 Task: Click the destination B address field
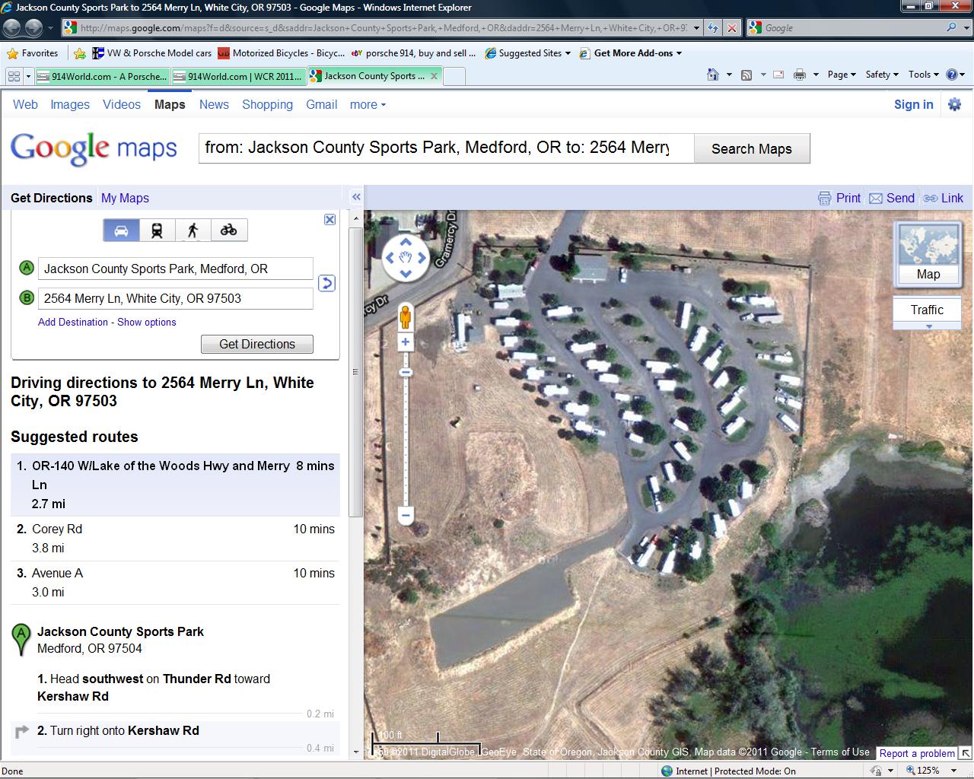coord(175,298)
